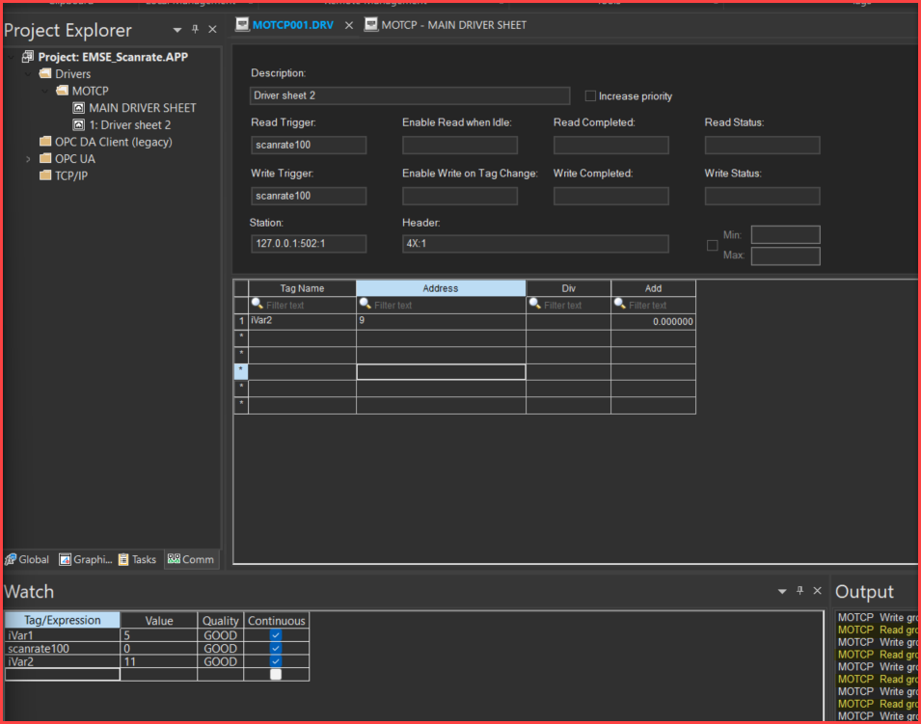Image resolution: width=921 pixels, height=724 pixels.
Task: Close the Project Explorer panel
Action: 212,29
